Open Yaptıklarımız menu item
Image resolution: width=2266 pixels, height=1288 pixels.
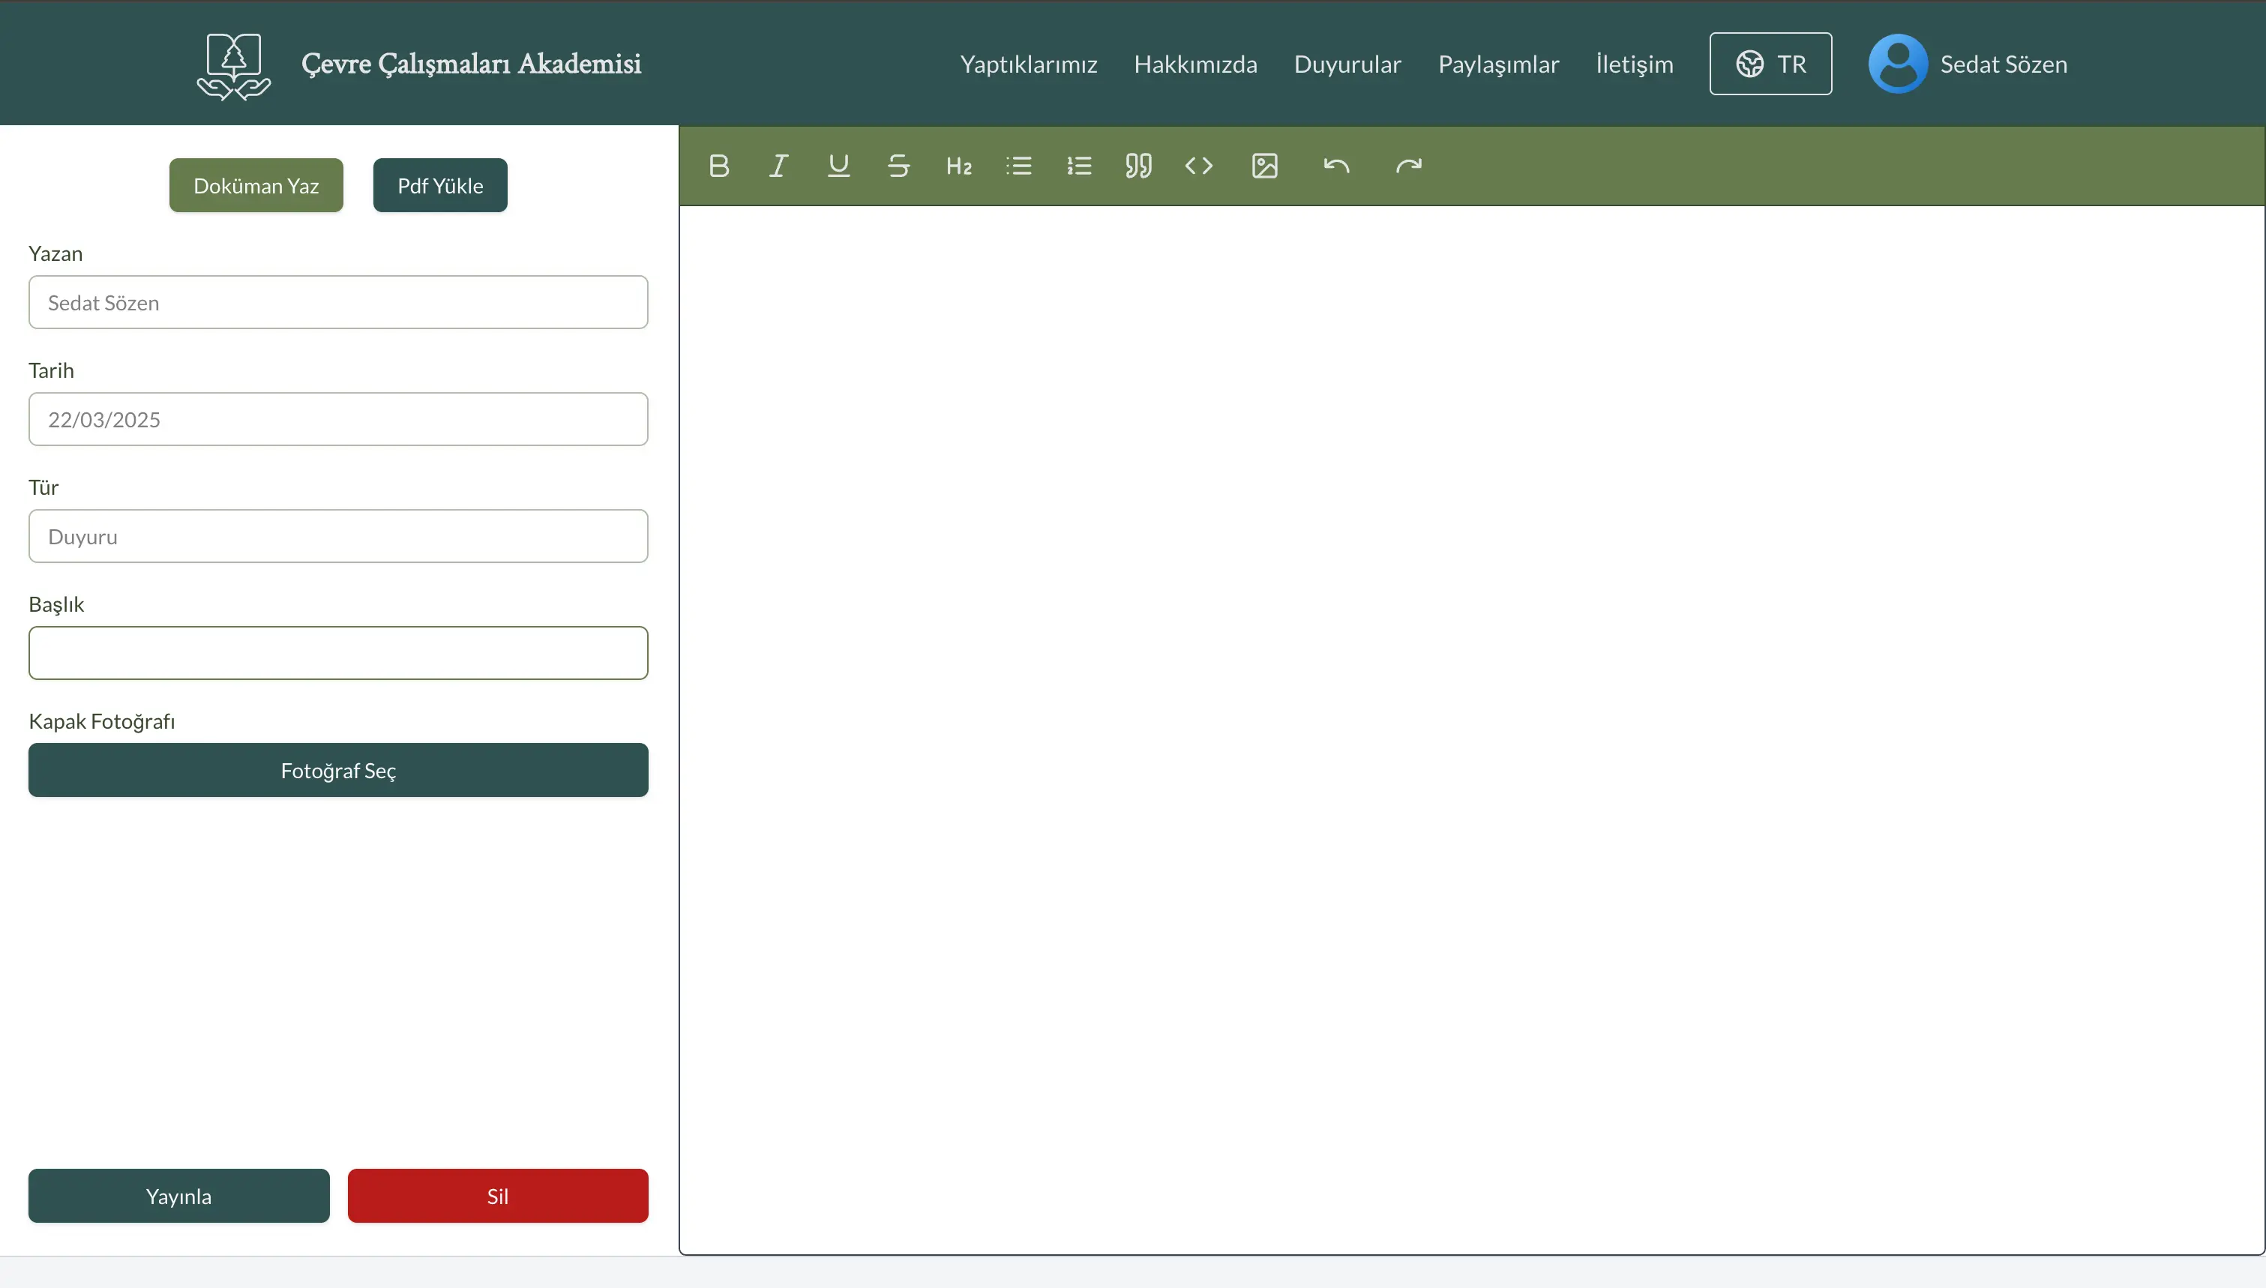pos(1029,64)
